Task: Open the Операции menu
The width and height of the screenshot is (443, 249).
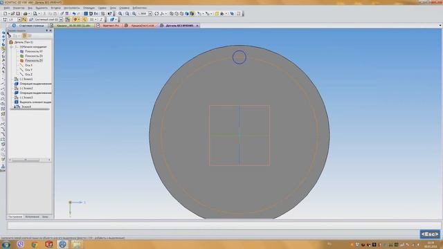Action: [x=89, y=8]
